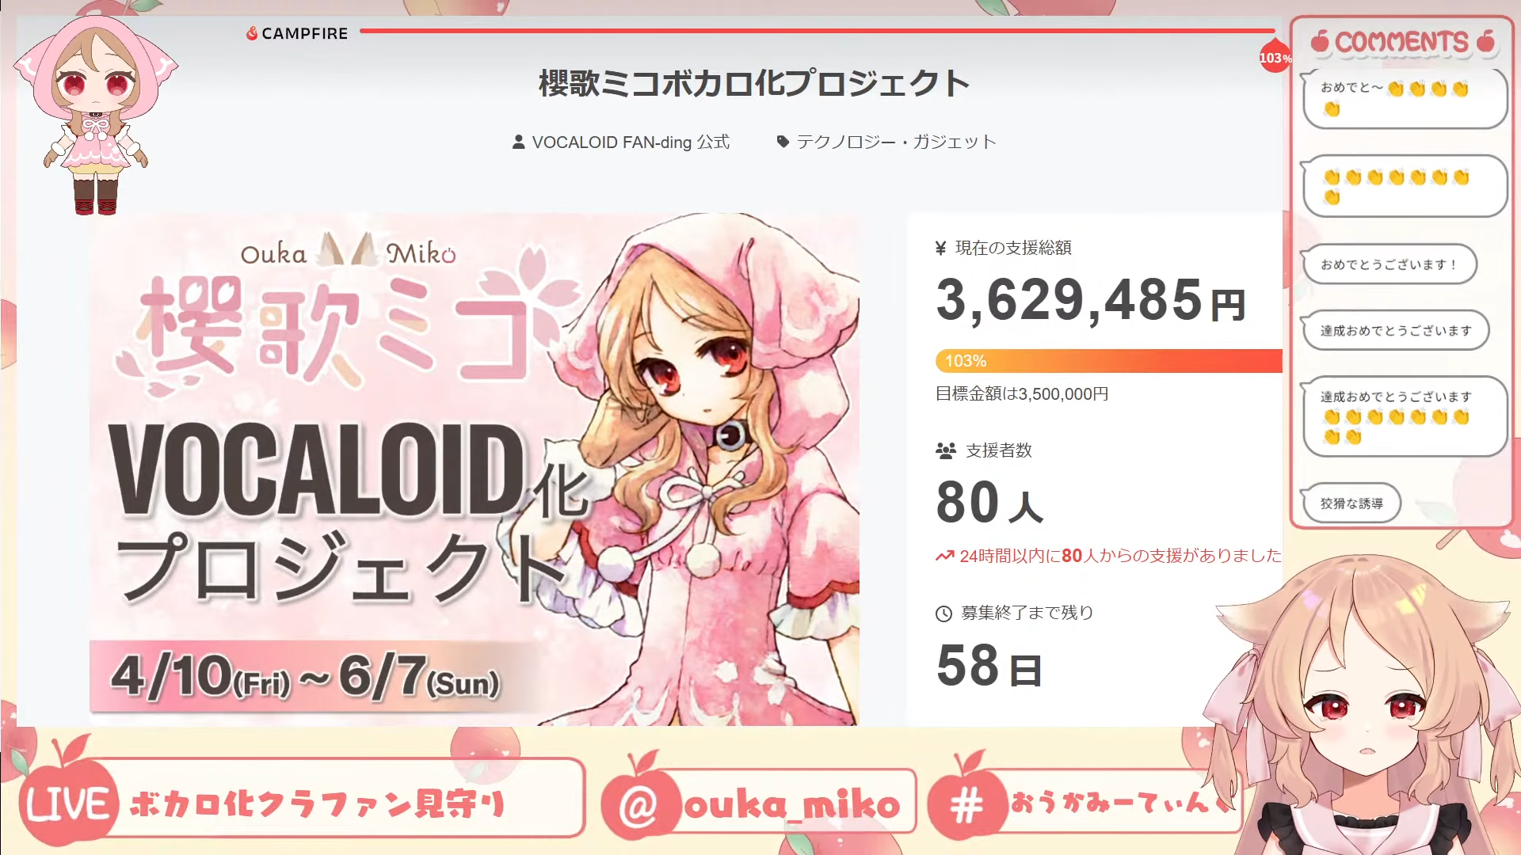Click the red 103% apple badge
This screenshot has height=855, width=1521.
coord(1275,55)
